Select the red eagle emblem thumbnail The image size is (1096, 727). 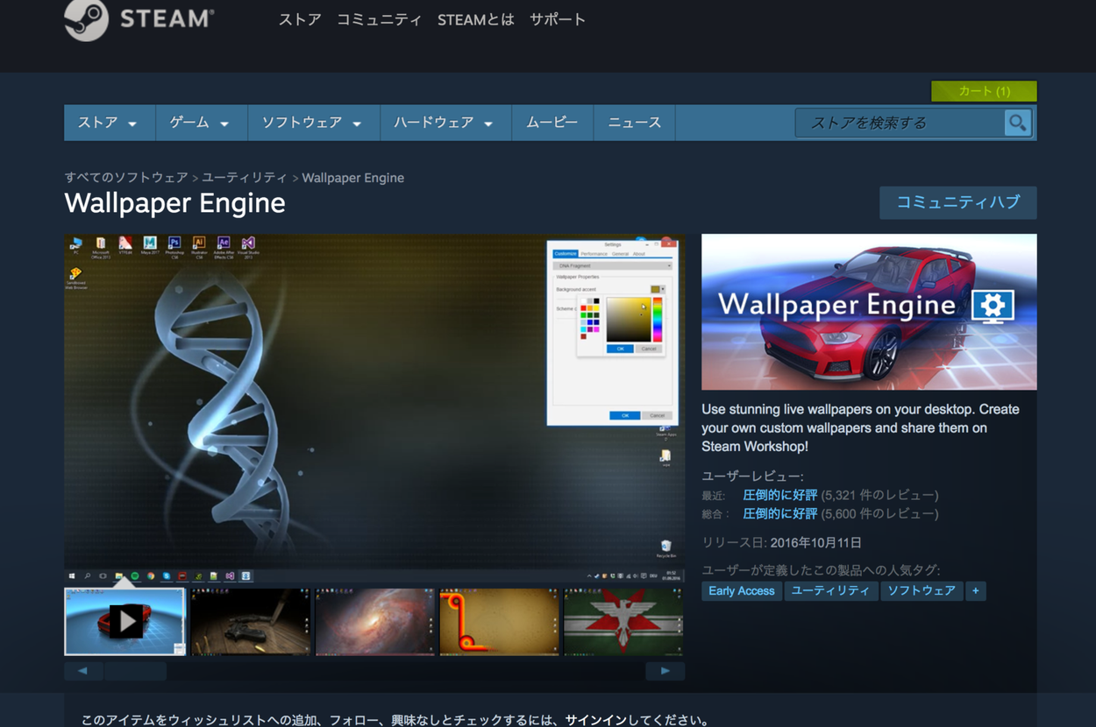click(x=623, y=621)
